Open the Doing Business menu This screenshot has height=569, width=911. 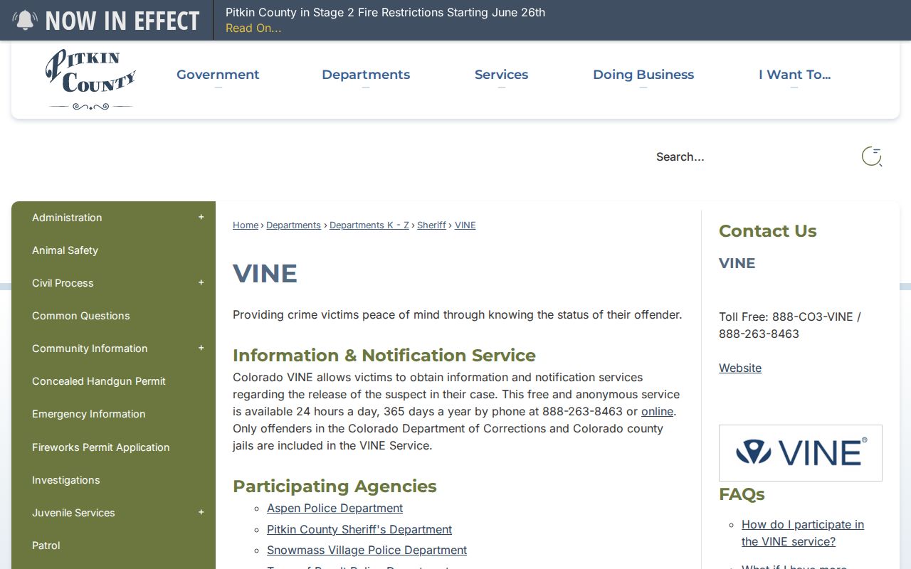coord(643,75)
